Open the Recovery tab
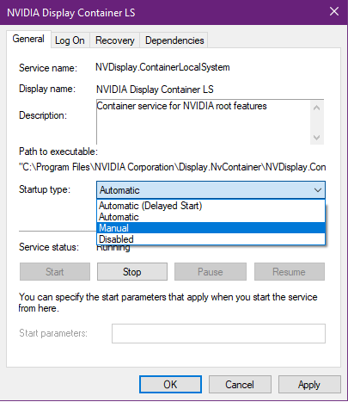348x402 pixels. pyautogui.click(x=115, y=40)
